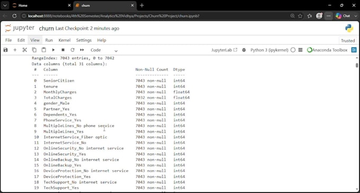
Task: Open the browser three-dots menu
Action: click(329, 16)
